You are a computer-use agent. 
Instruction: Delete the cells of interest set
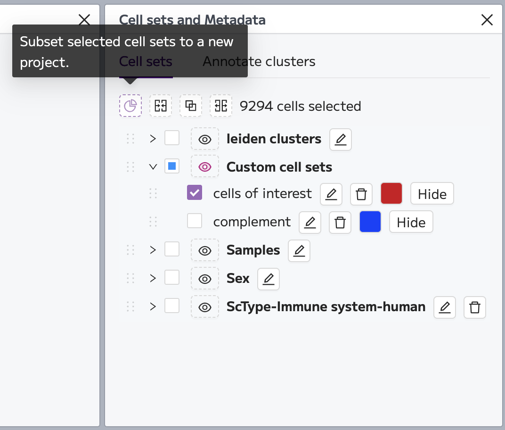361,194
